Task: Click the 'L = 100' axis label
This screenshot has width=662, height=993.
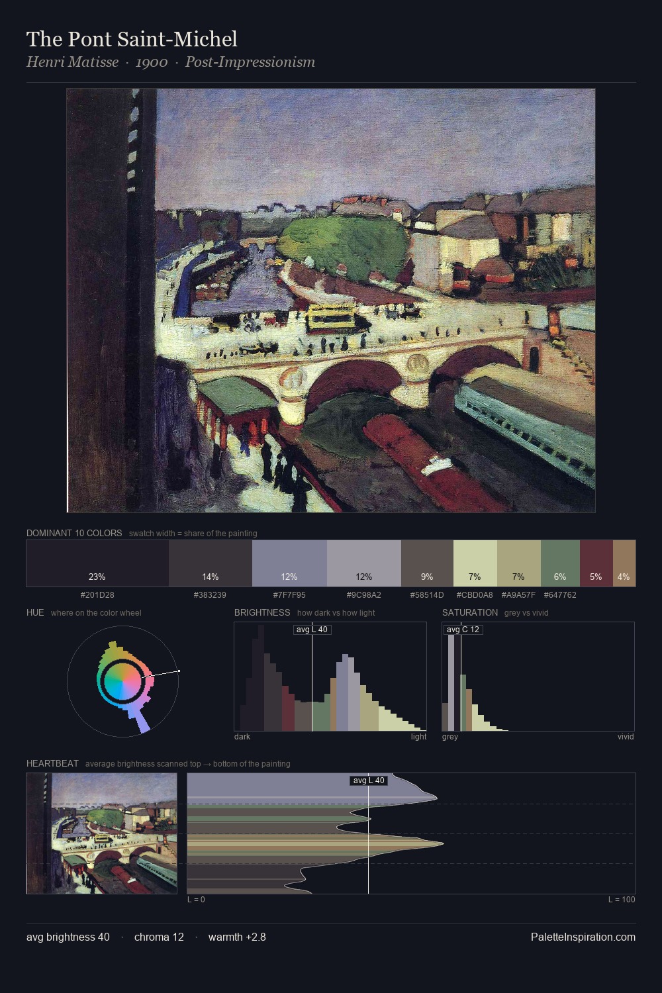Action: coord(622,900)
